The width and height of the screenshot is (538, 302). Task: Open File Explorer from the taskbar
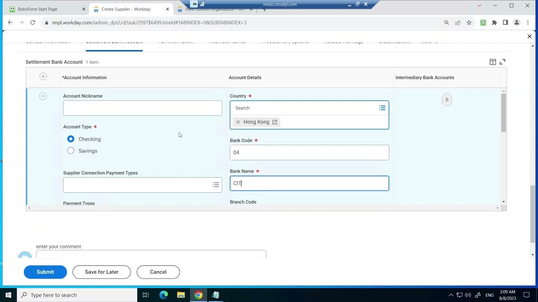tap(181, 295)
